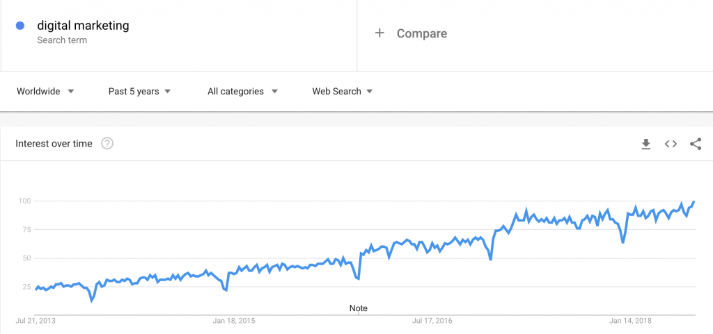Open help icon beside Interest over time
713x334 pixels.
click(x=107, y=144)
